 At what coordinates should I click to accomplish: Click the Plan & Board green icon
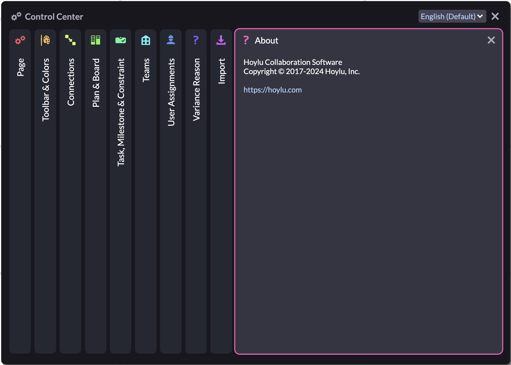96,40
